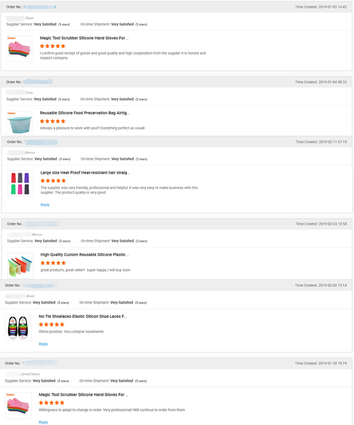
Task: Open the Egypt order's 'Magic Tool Scrubber Silicone Hand Gloves' title
Action: point(84,38)
